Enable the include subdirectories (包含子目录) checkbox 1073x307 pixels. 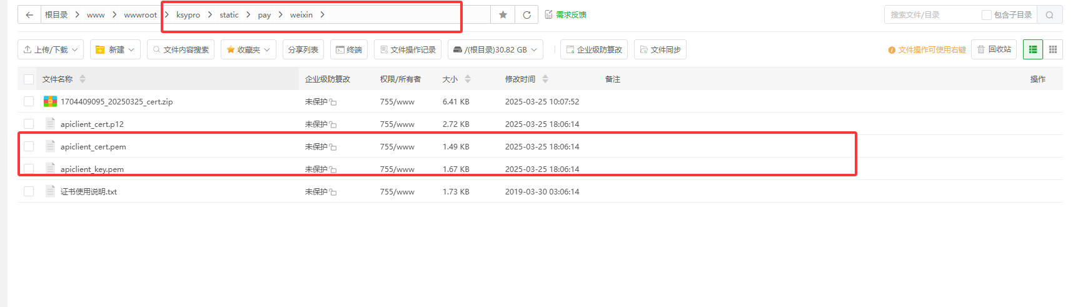point(986,15)
